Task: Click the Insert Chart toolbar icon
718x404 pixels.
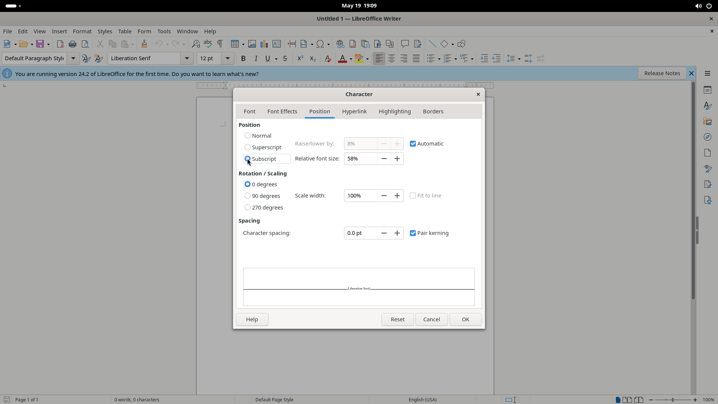Action: pyautogui.click(x=264, y=44)
